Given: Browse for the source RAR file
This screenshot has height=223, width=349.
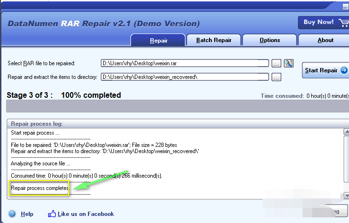Looking at the screenshot, I should [276, 63].
